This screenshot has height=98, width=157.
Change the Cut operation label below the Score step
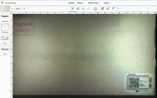click(x=5, y=54)
